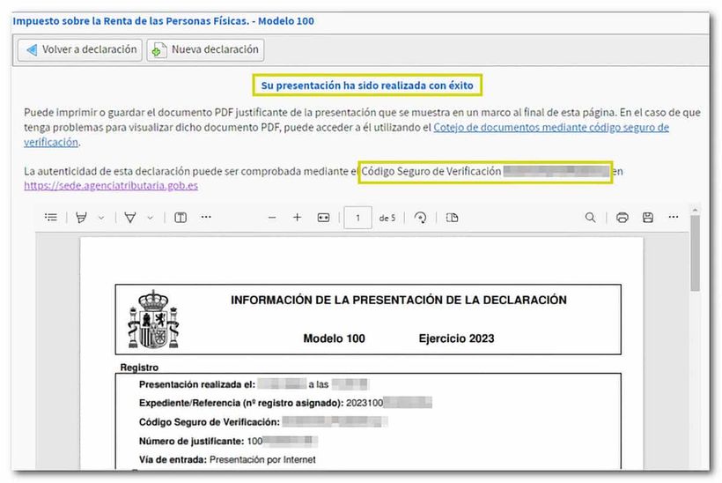Toggle the page view layout icon
Viewport: 722px width, 483px height.
click(x=453, y=218)
